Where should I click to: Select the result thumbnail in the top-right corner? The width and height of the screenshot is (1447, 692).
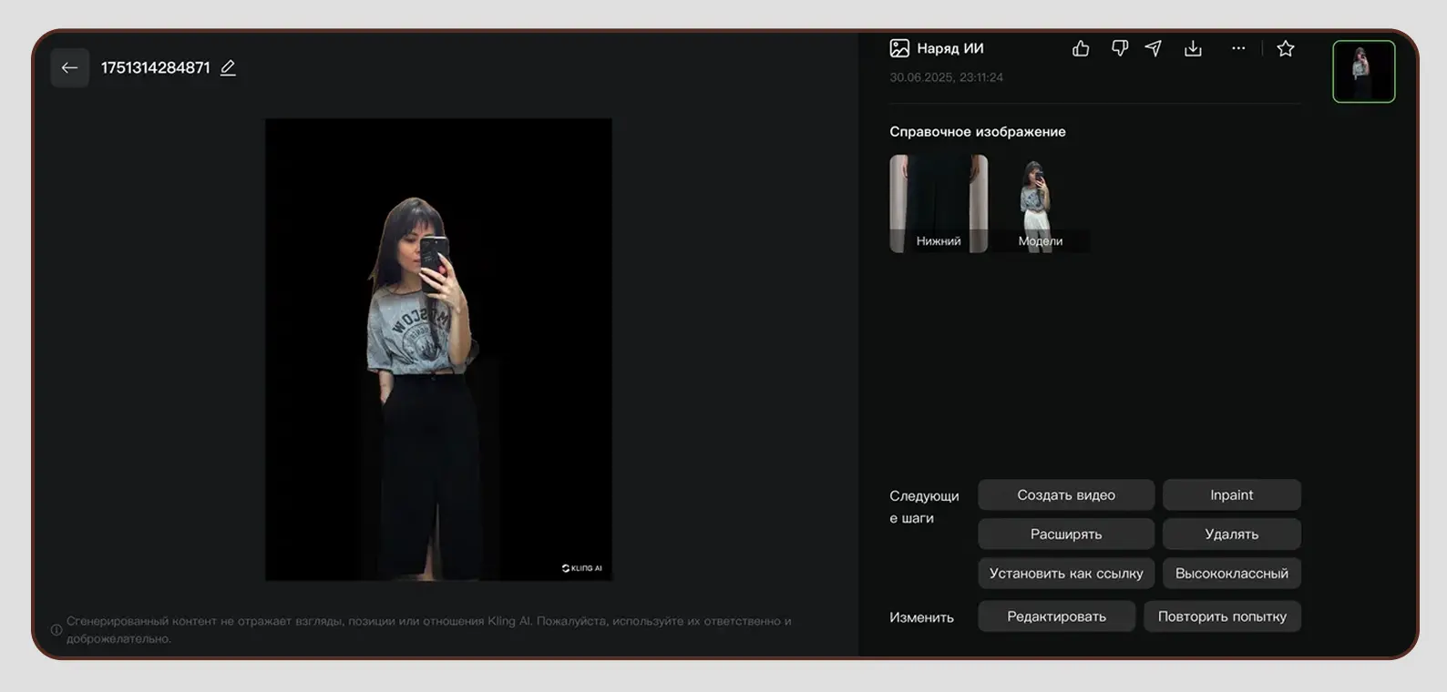1363,72
